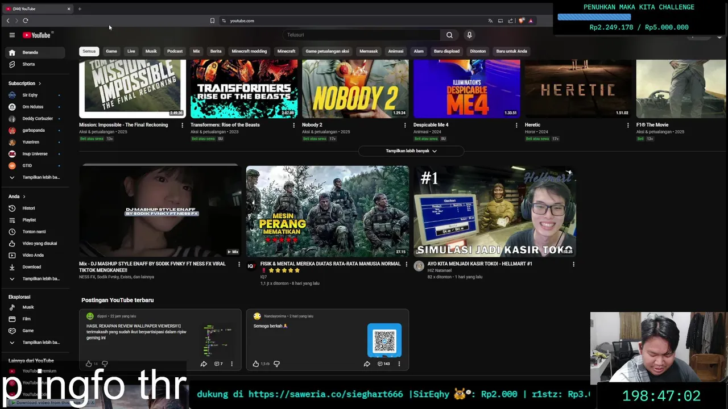This screenshot has height=409, width=728.
Task: Open GTID subscription channel
Action: click(x=35, y=165)
